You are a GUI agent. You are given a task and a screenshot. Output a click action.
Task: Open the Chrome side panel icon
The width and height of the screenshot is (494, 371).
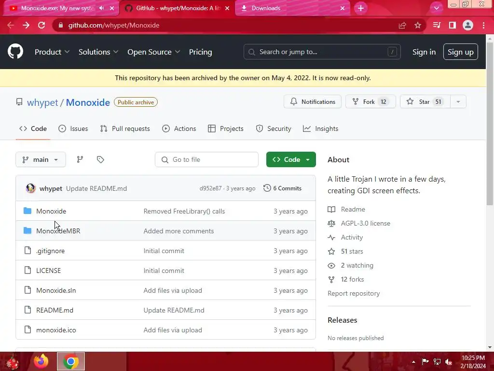453,25
